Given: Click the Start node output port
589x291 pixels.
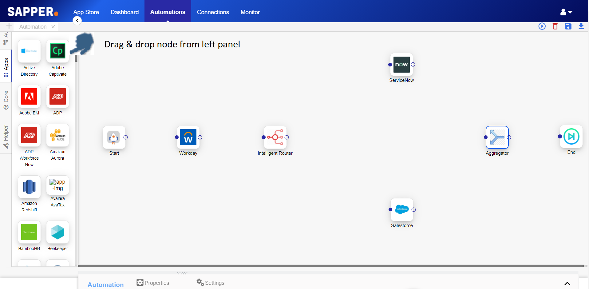Looking at the screenshot, I should [125, 138].
